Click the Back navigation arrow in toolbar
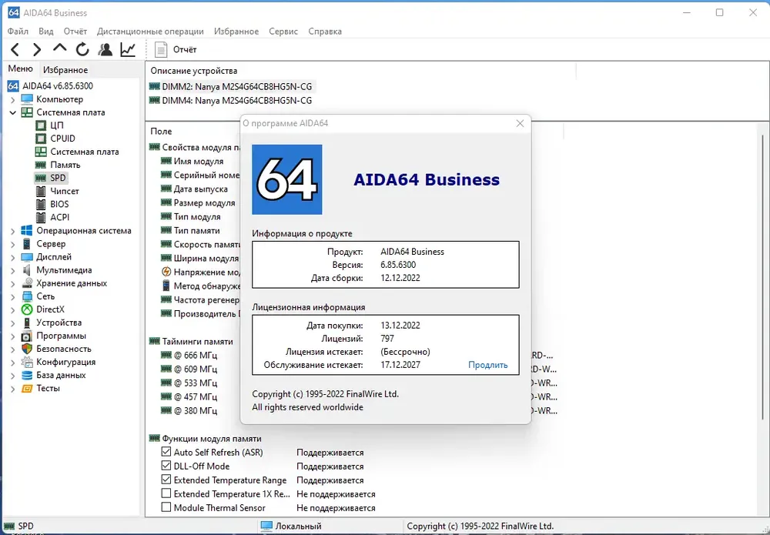 click(x=15, y=49)
